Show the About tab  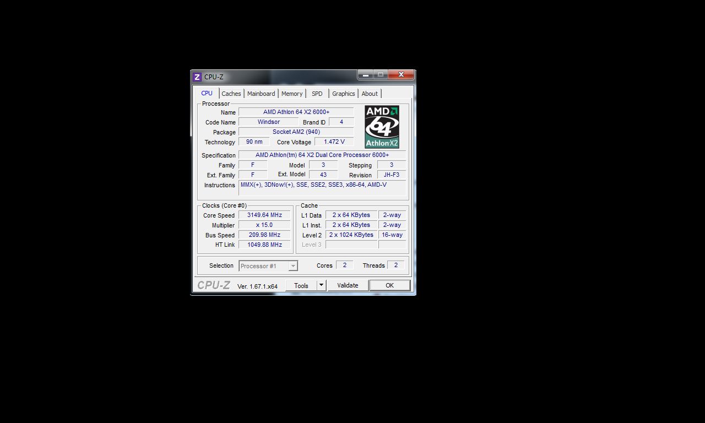370,94
